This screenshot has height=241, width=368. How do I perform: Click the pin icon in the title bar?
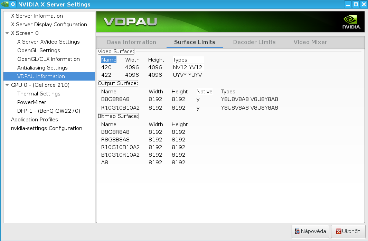13,4
